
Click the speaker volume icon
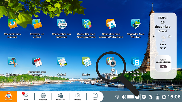(124, 97)
